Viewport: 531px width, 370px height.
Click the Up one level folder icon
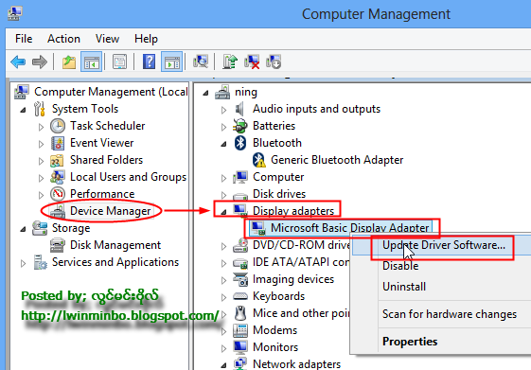69,62
